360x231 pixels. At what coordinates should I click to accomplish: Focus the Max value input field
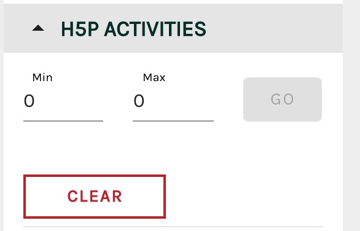pos(173,101)
